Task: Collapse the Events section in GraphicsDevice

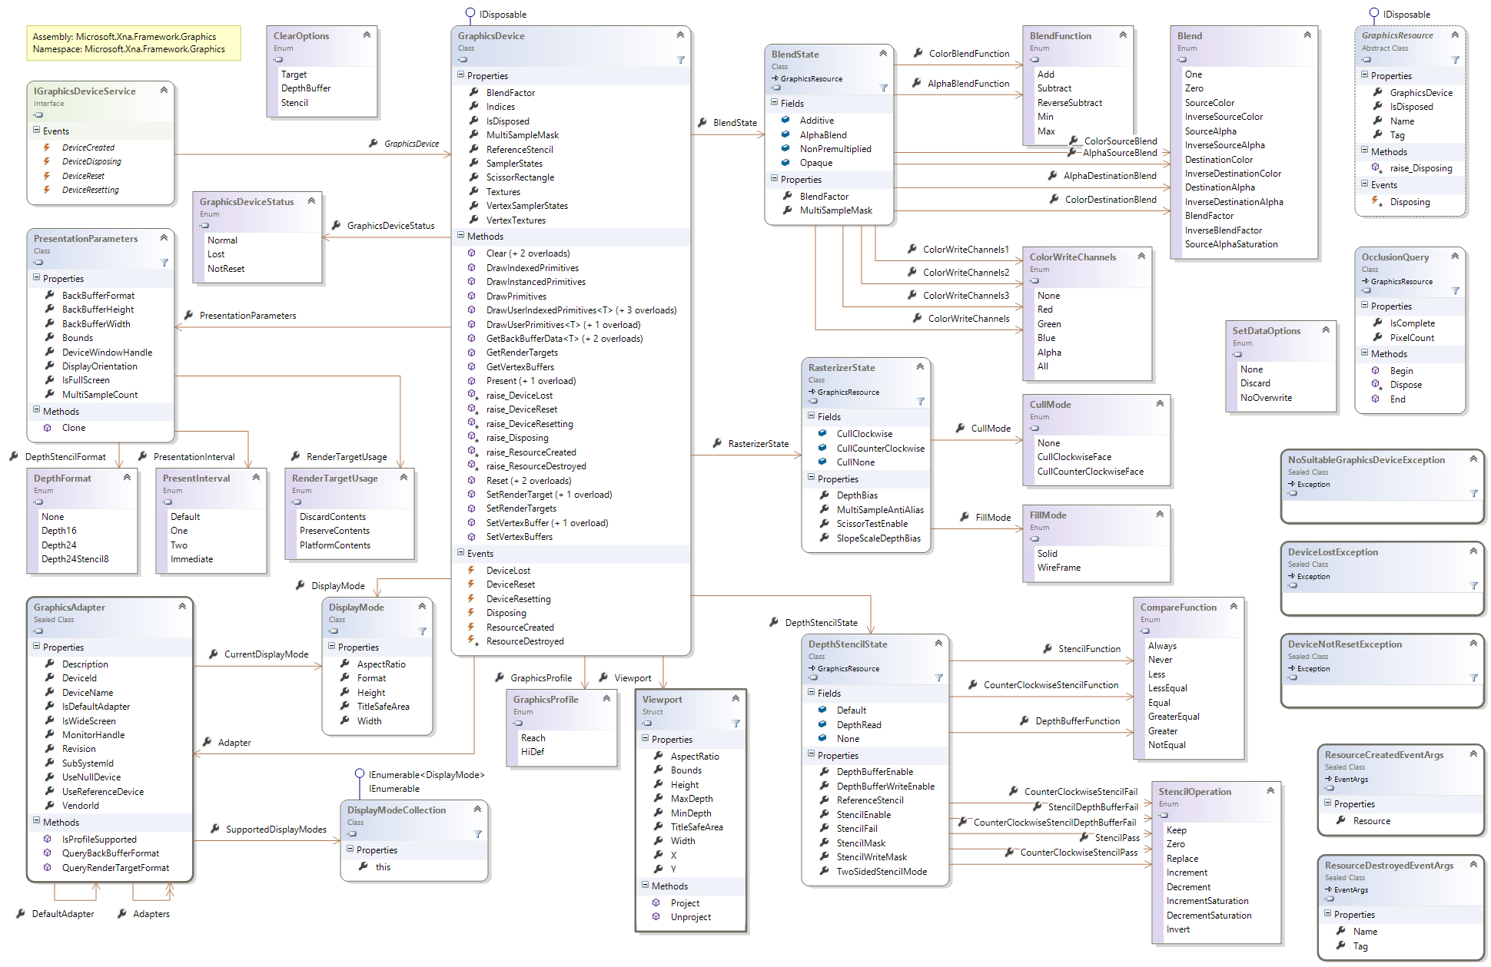Action: point(461,553)
